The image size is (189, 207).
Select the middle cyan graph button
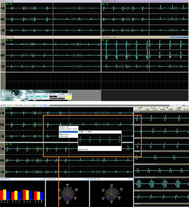[x=38, y=96]
